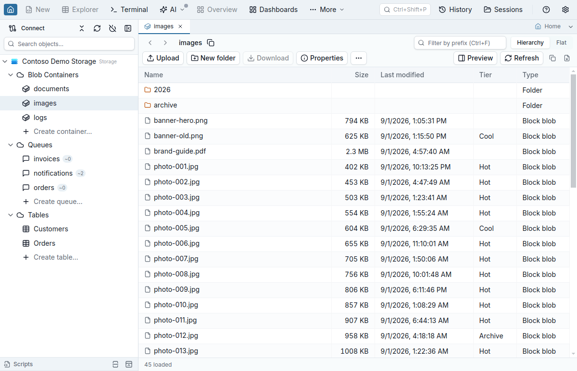
Task: Click the 2026 folder icon
Action: coord(148,90)
